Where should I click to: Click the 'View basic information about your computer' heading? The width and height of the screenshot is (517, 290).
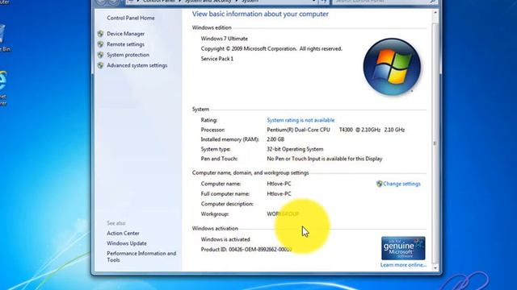[260, 14]
